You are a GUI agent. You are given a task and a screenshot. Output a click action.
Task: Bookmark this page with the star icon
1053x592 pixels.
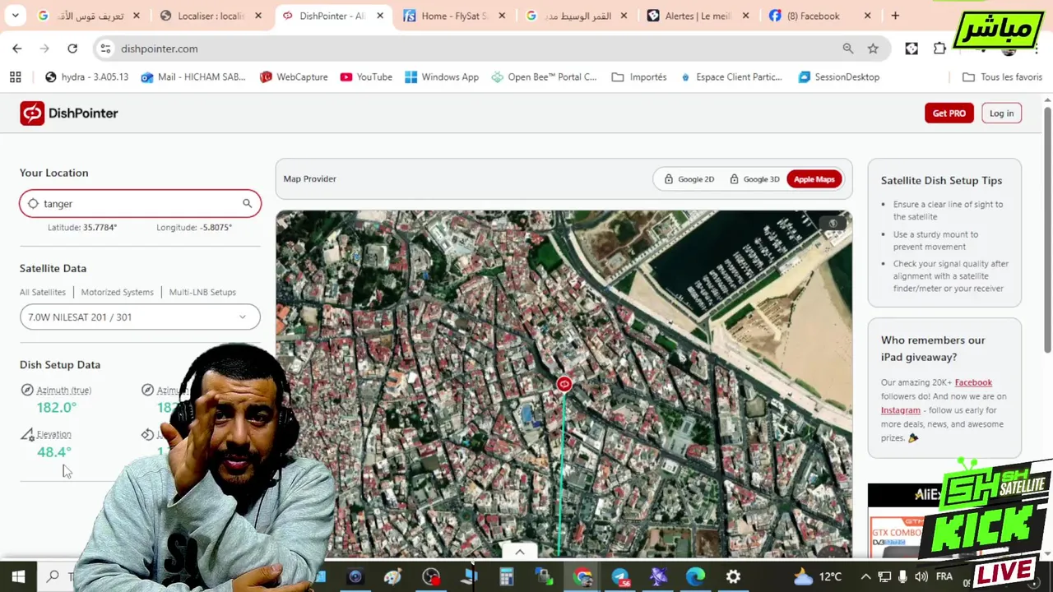[873, 49]
